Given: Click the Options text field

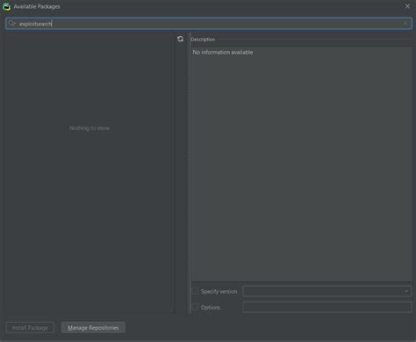Looking at the screenshot, I should click(327, 307).
